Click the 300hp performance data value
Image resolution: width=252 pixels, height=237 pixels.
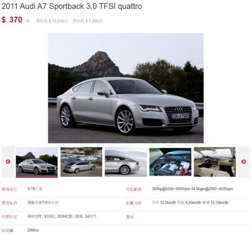tap(192, 189)
